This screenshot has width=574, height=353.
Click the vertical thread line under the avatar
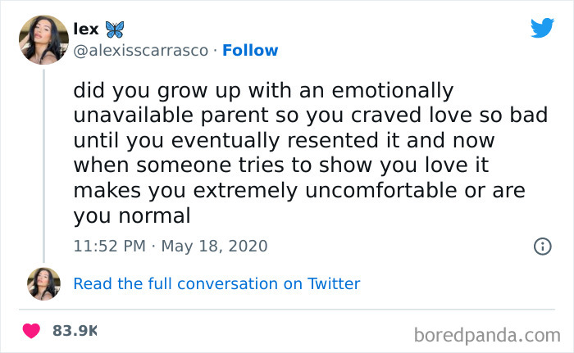click(x=43, y=164)
